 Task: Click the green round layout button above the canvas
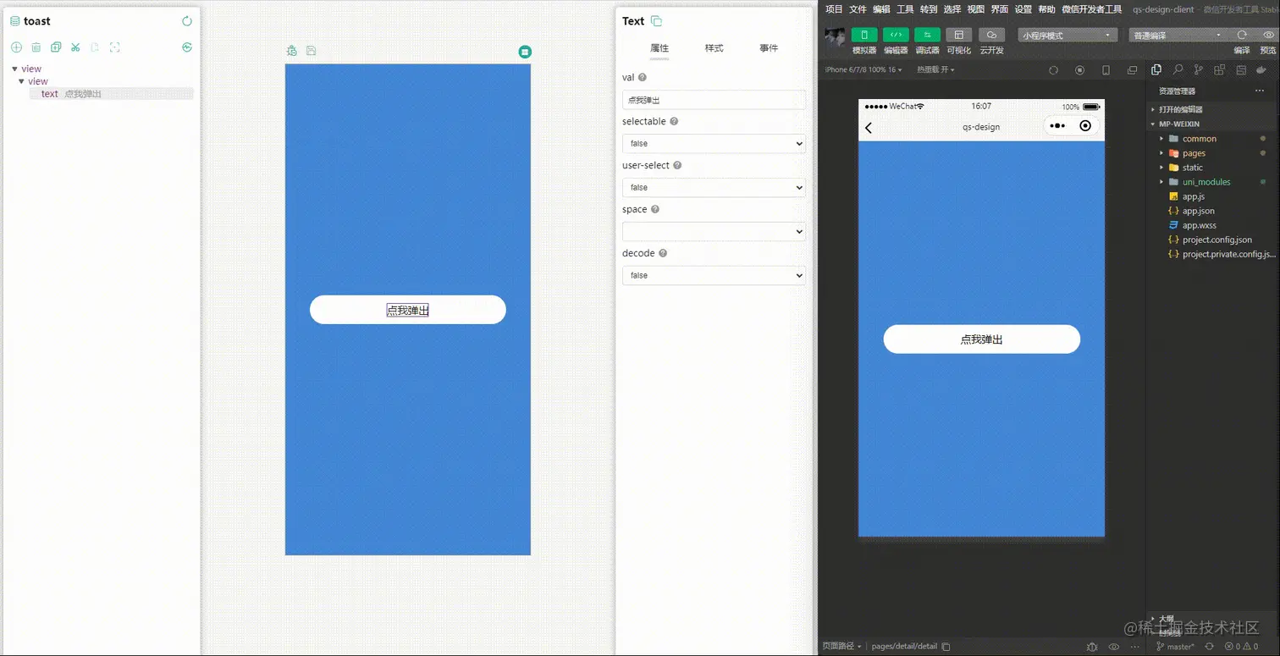(525, 52)
